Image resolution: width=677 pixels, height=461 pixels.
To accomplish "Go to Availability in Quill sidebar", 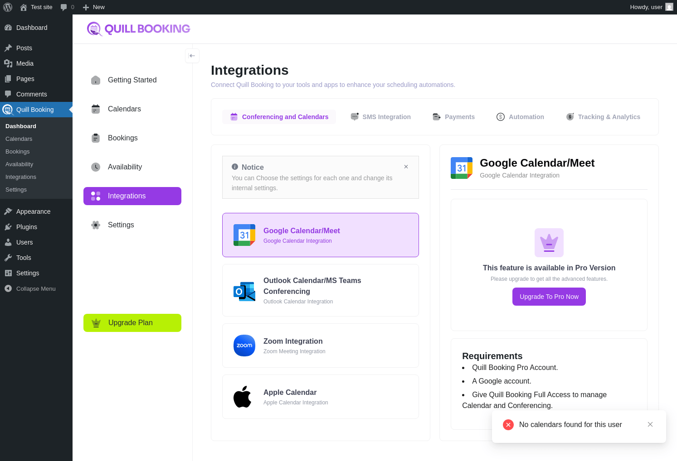I will pos(125,167).
